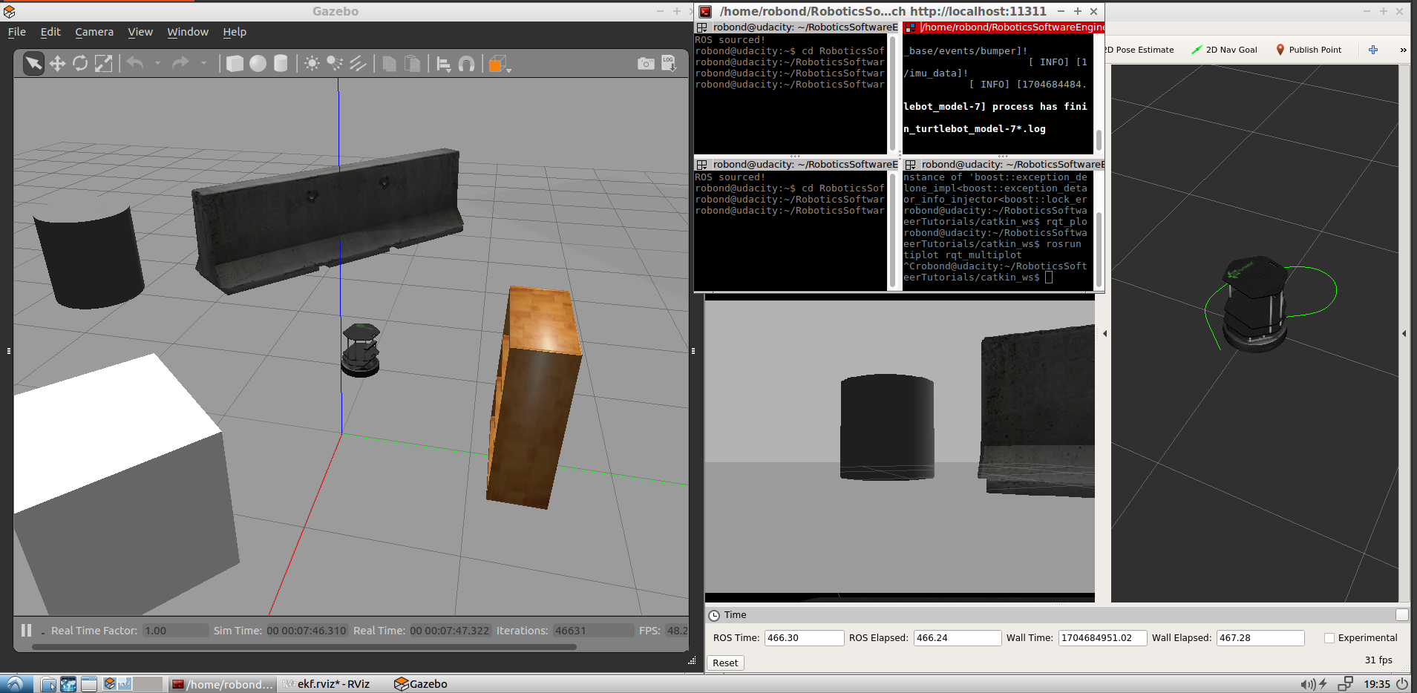Click the Reset button in Time panel
The width and height of the screenshot is (1417, 693).
click(725, 663)
